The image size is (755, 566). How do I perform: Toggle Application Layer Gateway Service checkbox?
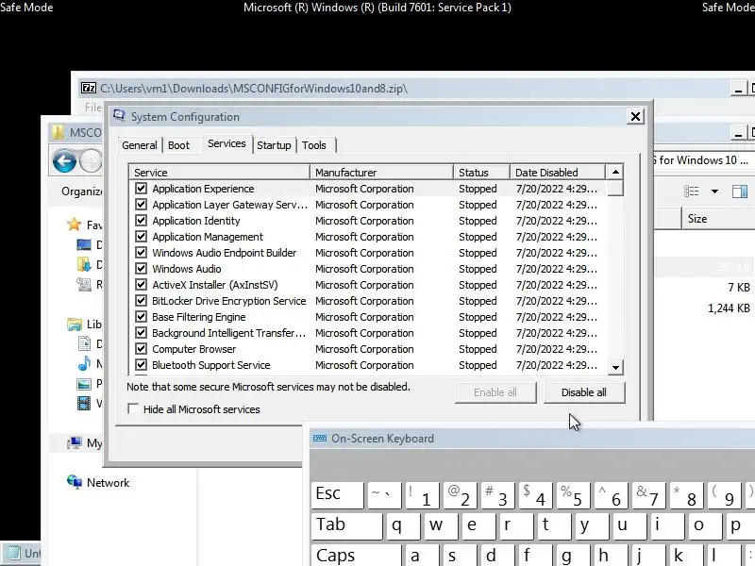click(x=141, y=205)
